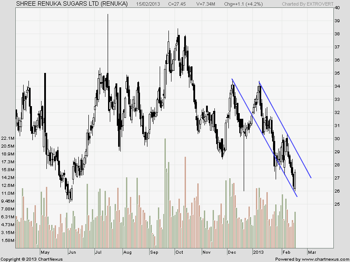Select the May label on time axis
This screenshot has width=350, height=262.
tap(45, 252)
